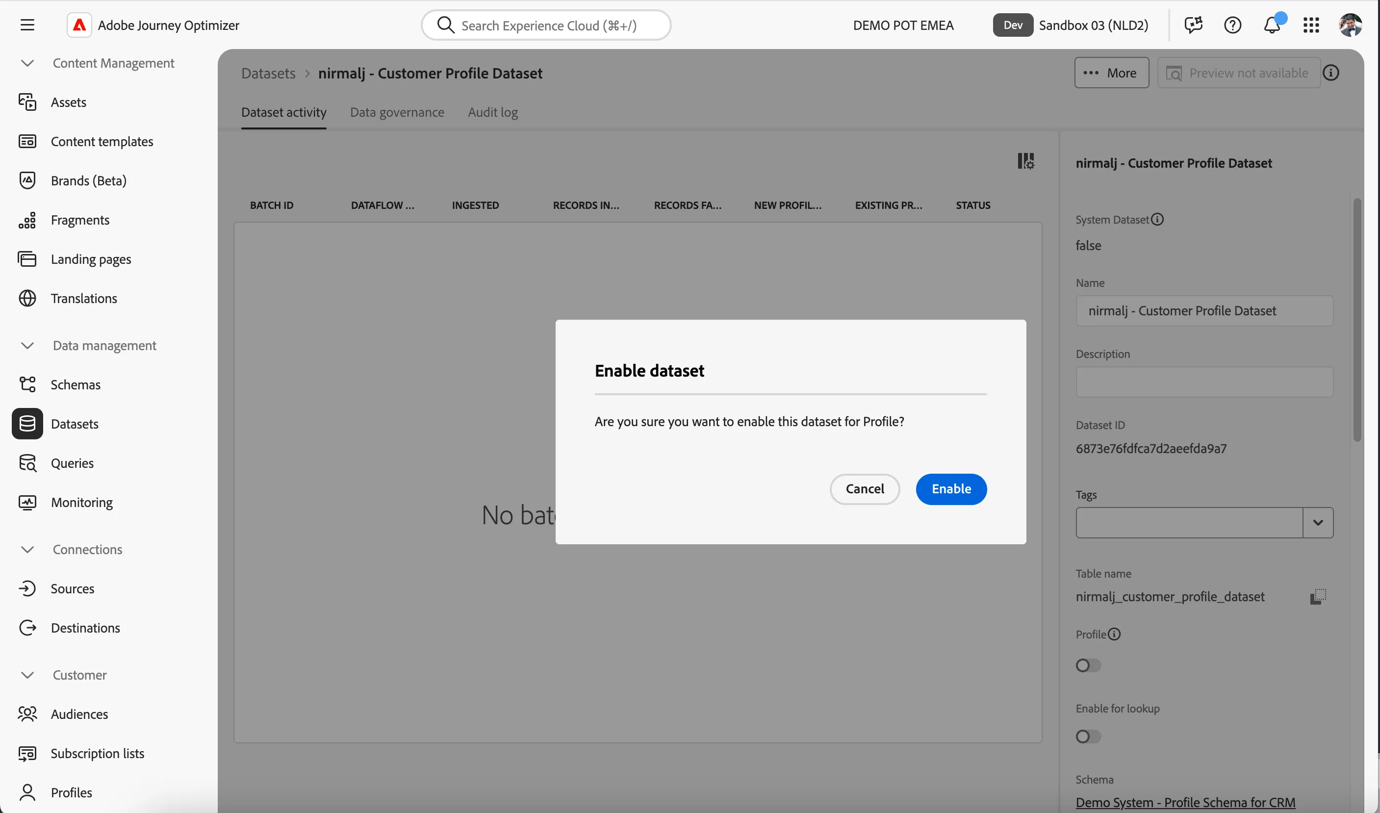Open Translations in sidebar
Image resolution: width=1380 pixels, height=813 pixels.
point(84,299)
